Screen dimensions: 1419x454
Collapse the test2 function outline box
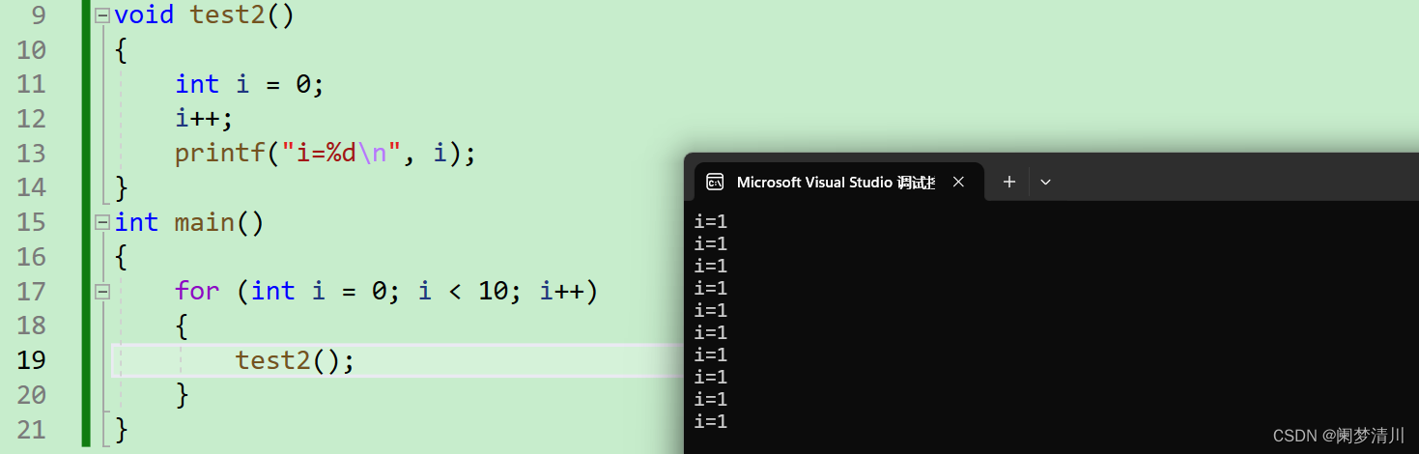[102, 16]
